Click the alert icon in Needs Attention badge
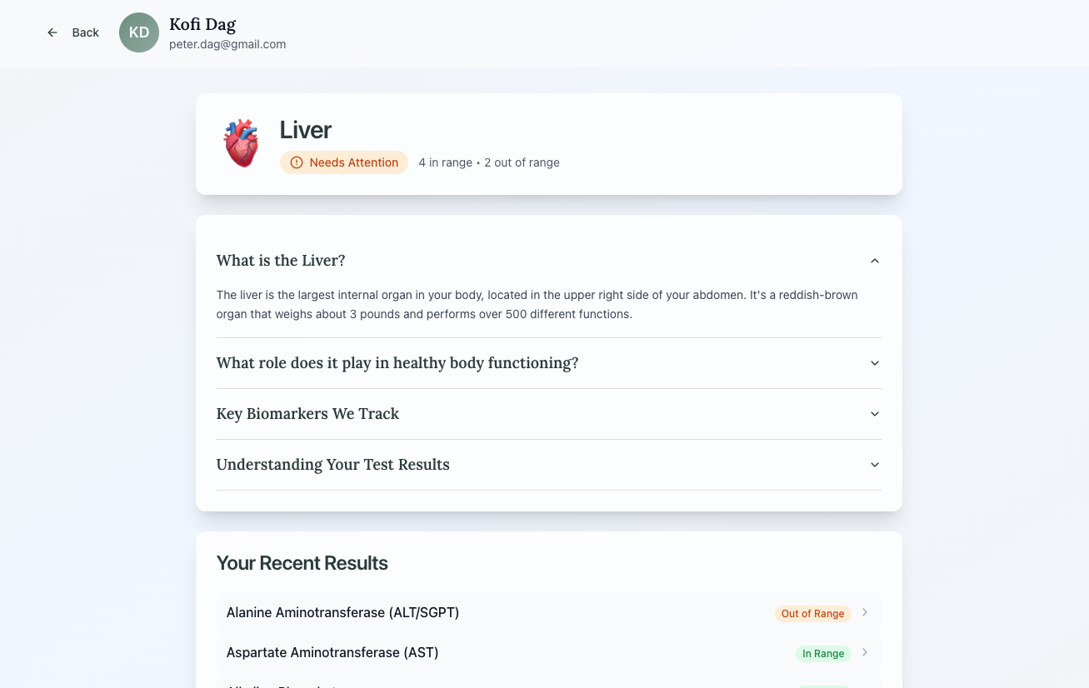 coord(297,162)
